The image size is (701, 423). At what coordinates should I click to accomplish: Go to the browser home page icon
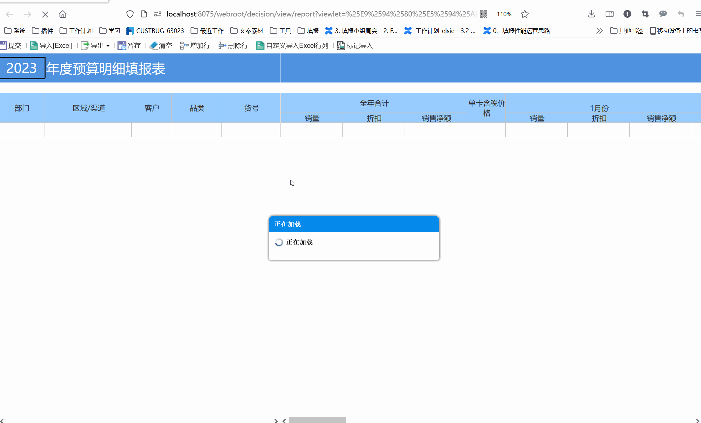(63, 14)
